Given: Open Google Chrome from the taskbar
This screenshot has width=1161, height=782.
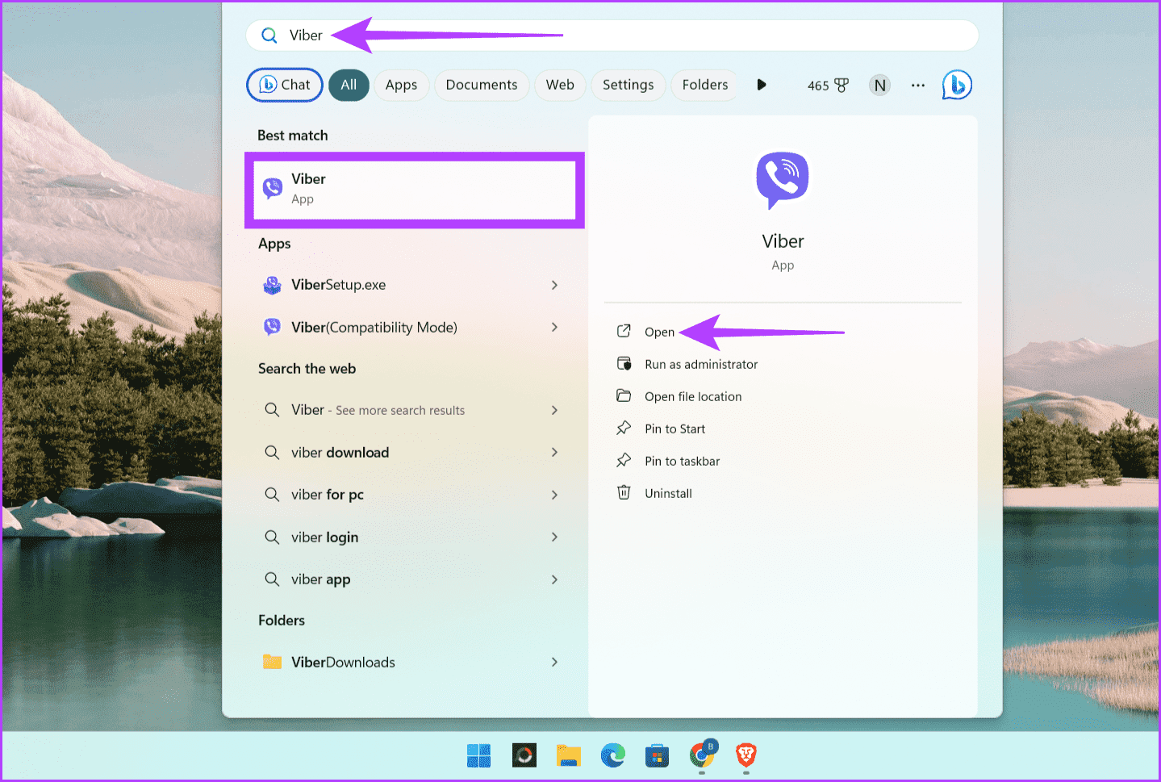Looking at the screenshot, I should 703,755.
